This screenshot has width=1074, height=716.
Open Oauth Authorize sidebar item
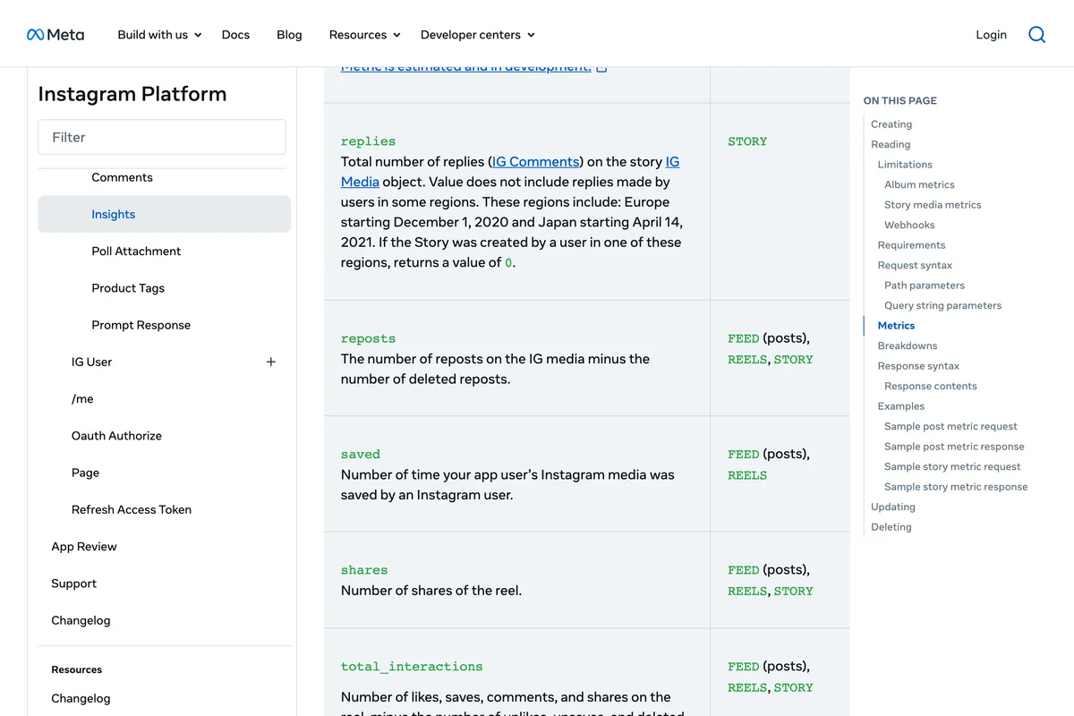(116, 436)
